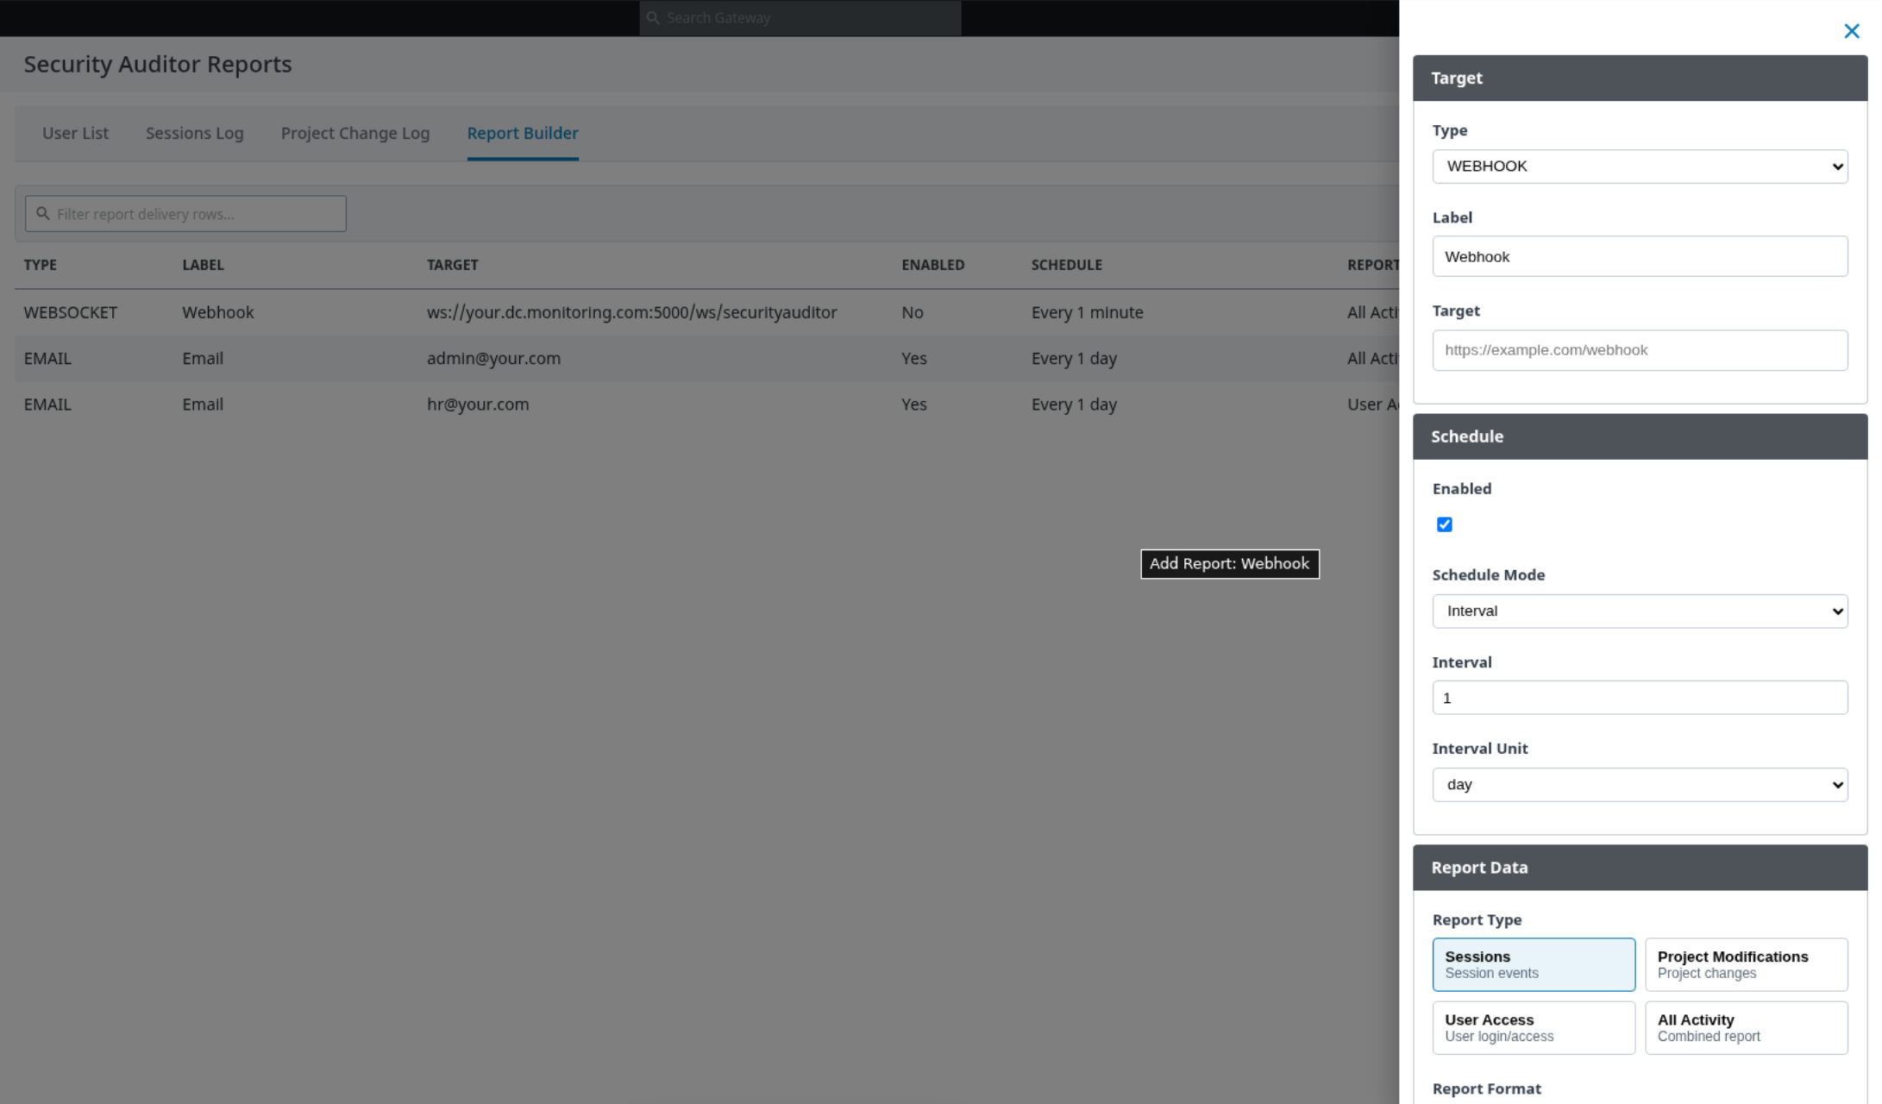
Task: Click the filter search magnifier icon
Action: coord(42,214)
